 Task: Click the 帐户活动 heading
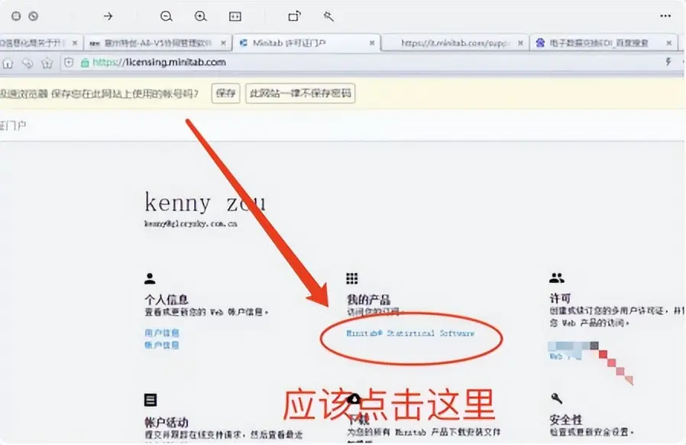pyautogui.click(x=167, y=423)
